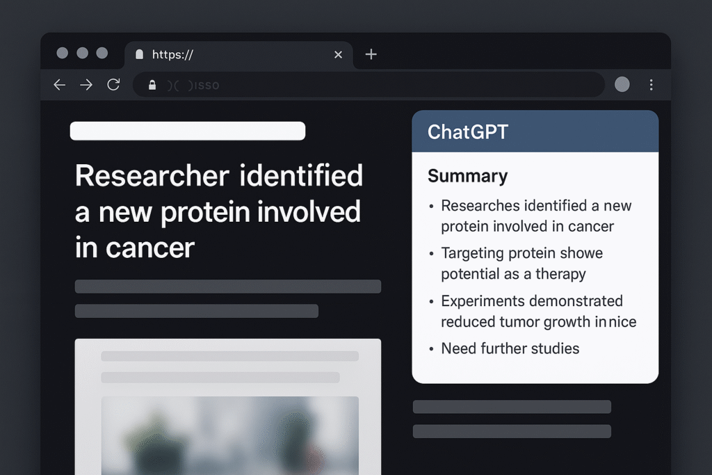Click the lock icon on the https:// tab
712x475 pixels.
tap(139, 54)
